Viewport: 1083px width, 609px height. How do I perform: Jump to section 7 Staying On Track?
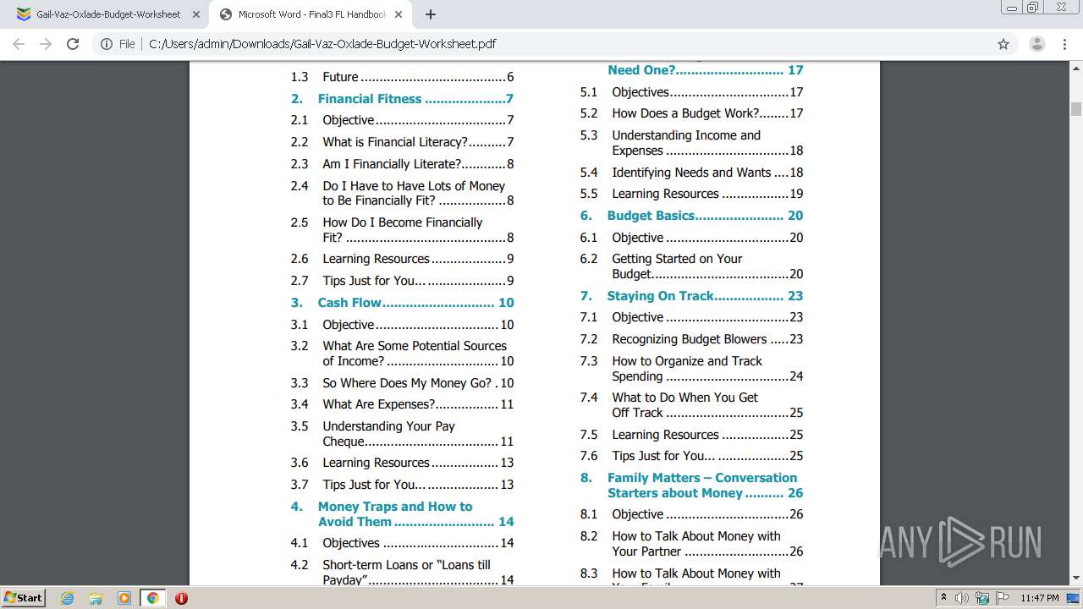click(691, 296)
